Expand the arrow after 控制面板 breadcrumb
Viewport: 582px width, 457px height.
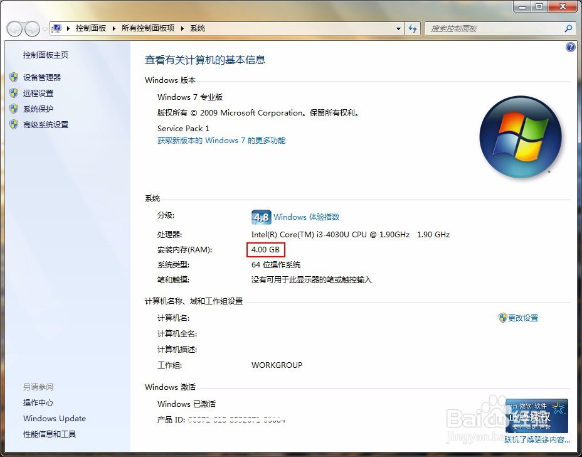click(x=114, y=28)
